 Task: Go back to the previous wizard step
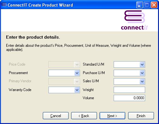(x=84, y=116)
